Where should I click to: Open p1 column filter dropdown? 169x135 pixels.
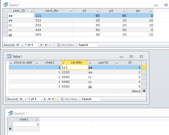click(x=98, y=11)
